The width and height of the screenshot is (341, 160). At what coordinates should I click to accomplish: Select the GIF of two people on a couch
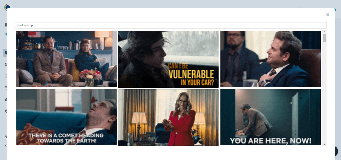[66, 59]
